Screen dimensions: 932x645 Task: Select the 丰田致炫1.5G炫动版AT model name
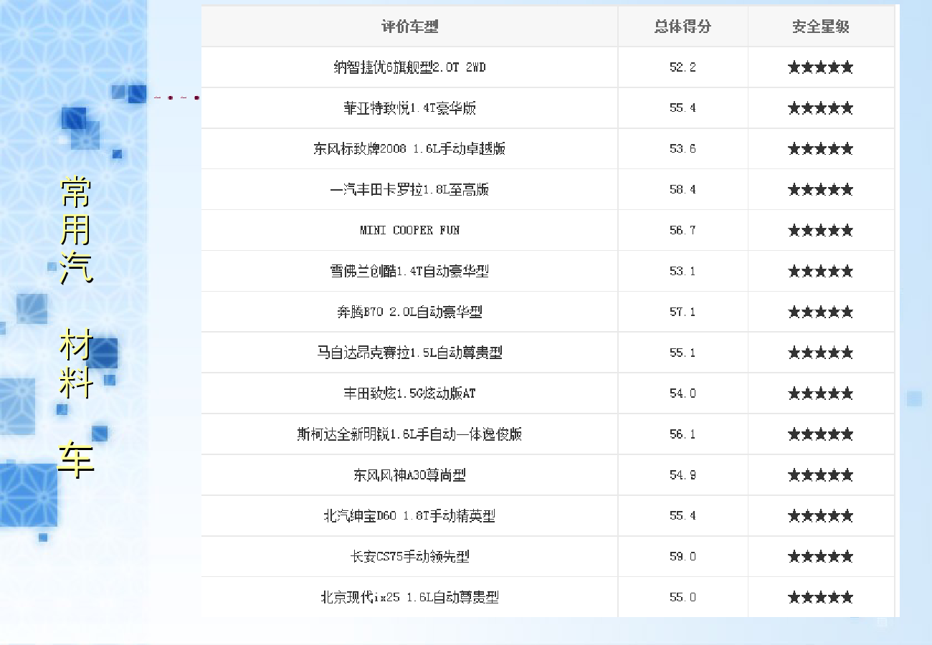tap(409, 393)
